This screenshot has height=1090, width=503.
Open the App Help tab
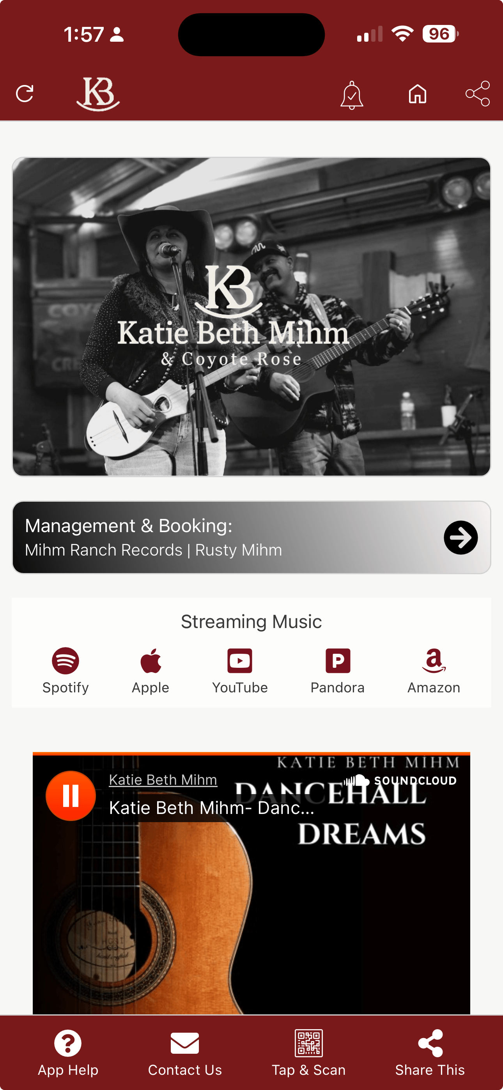point(68,1053)
